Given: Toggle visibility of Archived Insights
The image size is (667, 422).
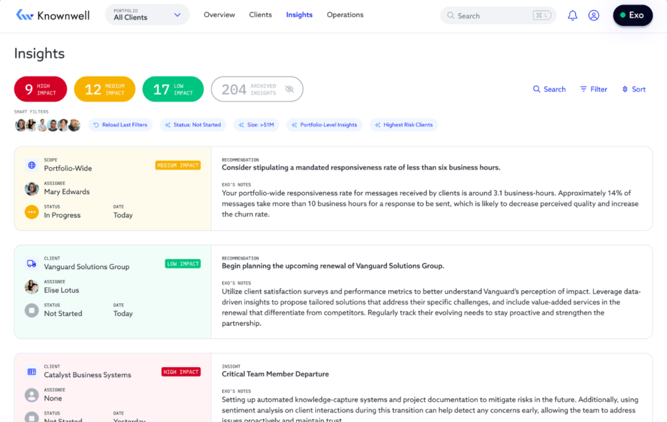Looking at the screenshot, I should 289,89.
